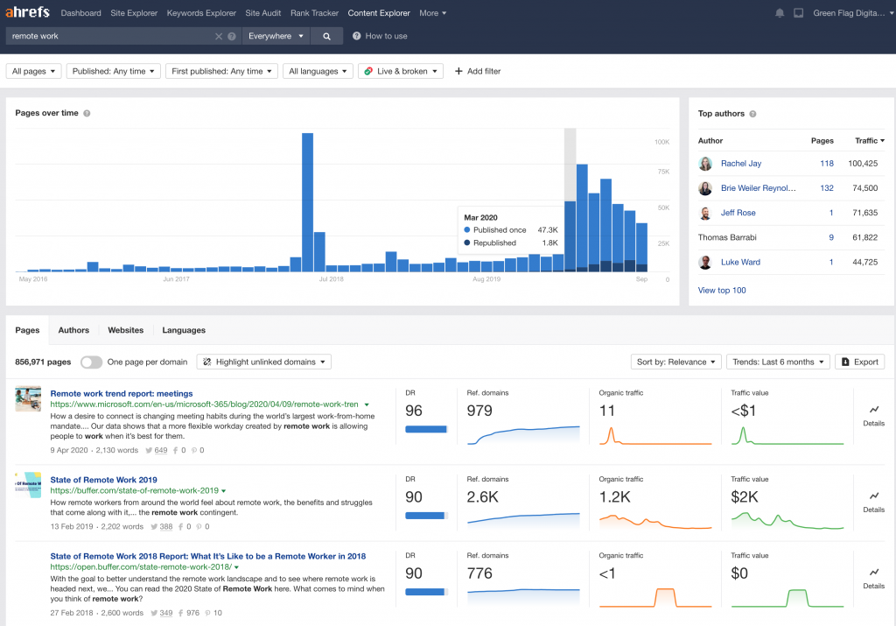This screenshot has width=896, height=626.
Task: Switch to the Languages tab
Action: click(184, 330)
